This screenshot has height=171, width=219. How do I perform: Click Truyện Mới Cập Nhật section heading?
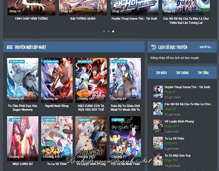tap(30, 47)
